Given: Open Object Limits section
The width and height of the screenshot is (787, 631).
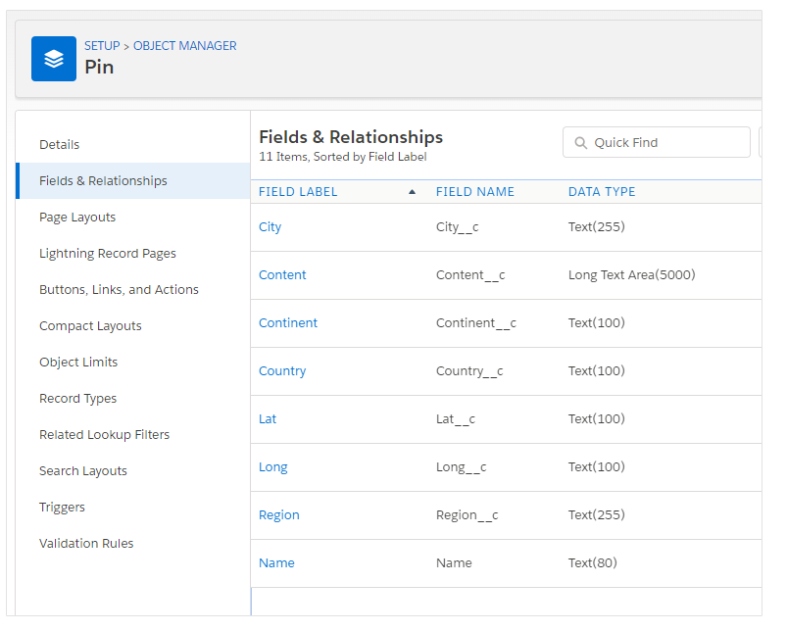Looking at the screenshot, I should [78, 363].
